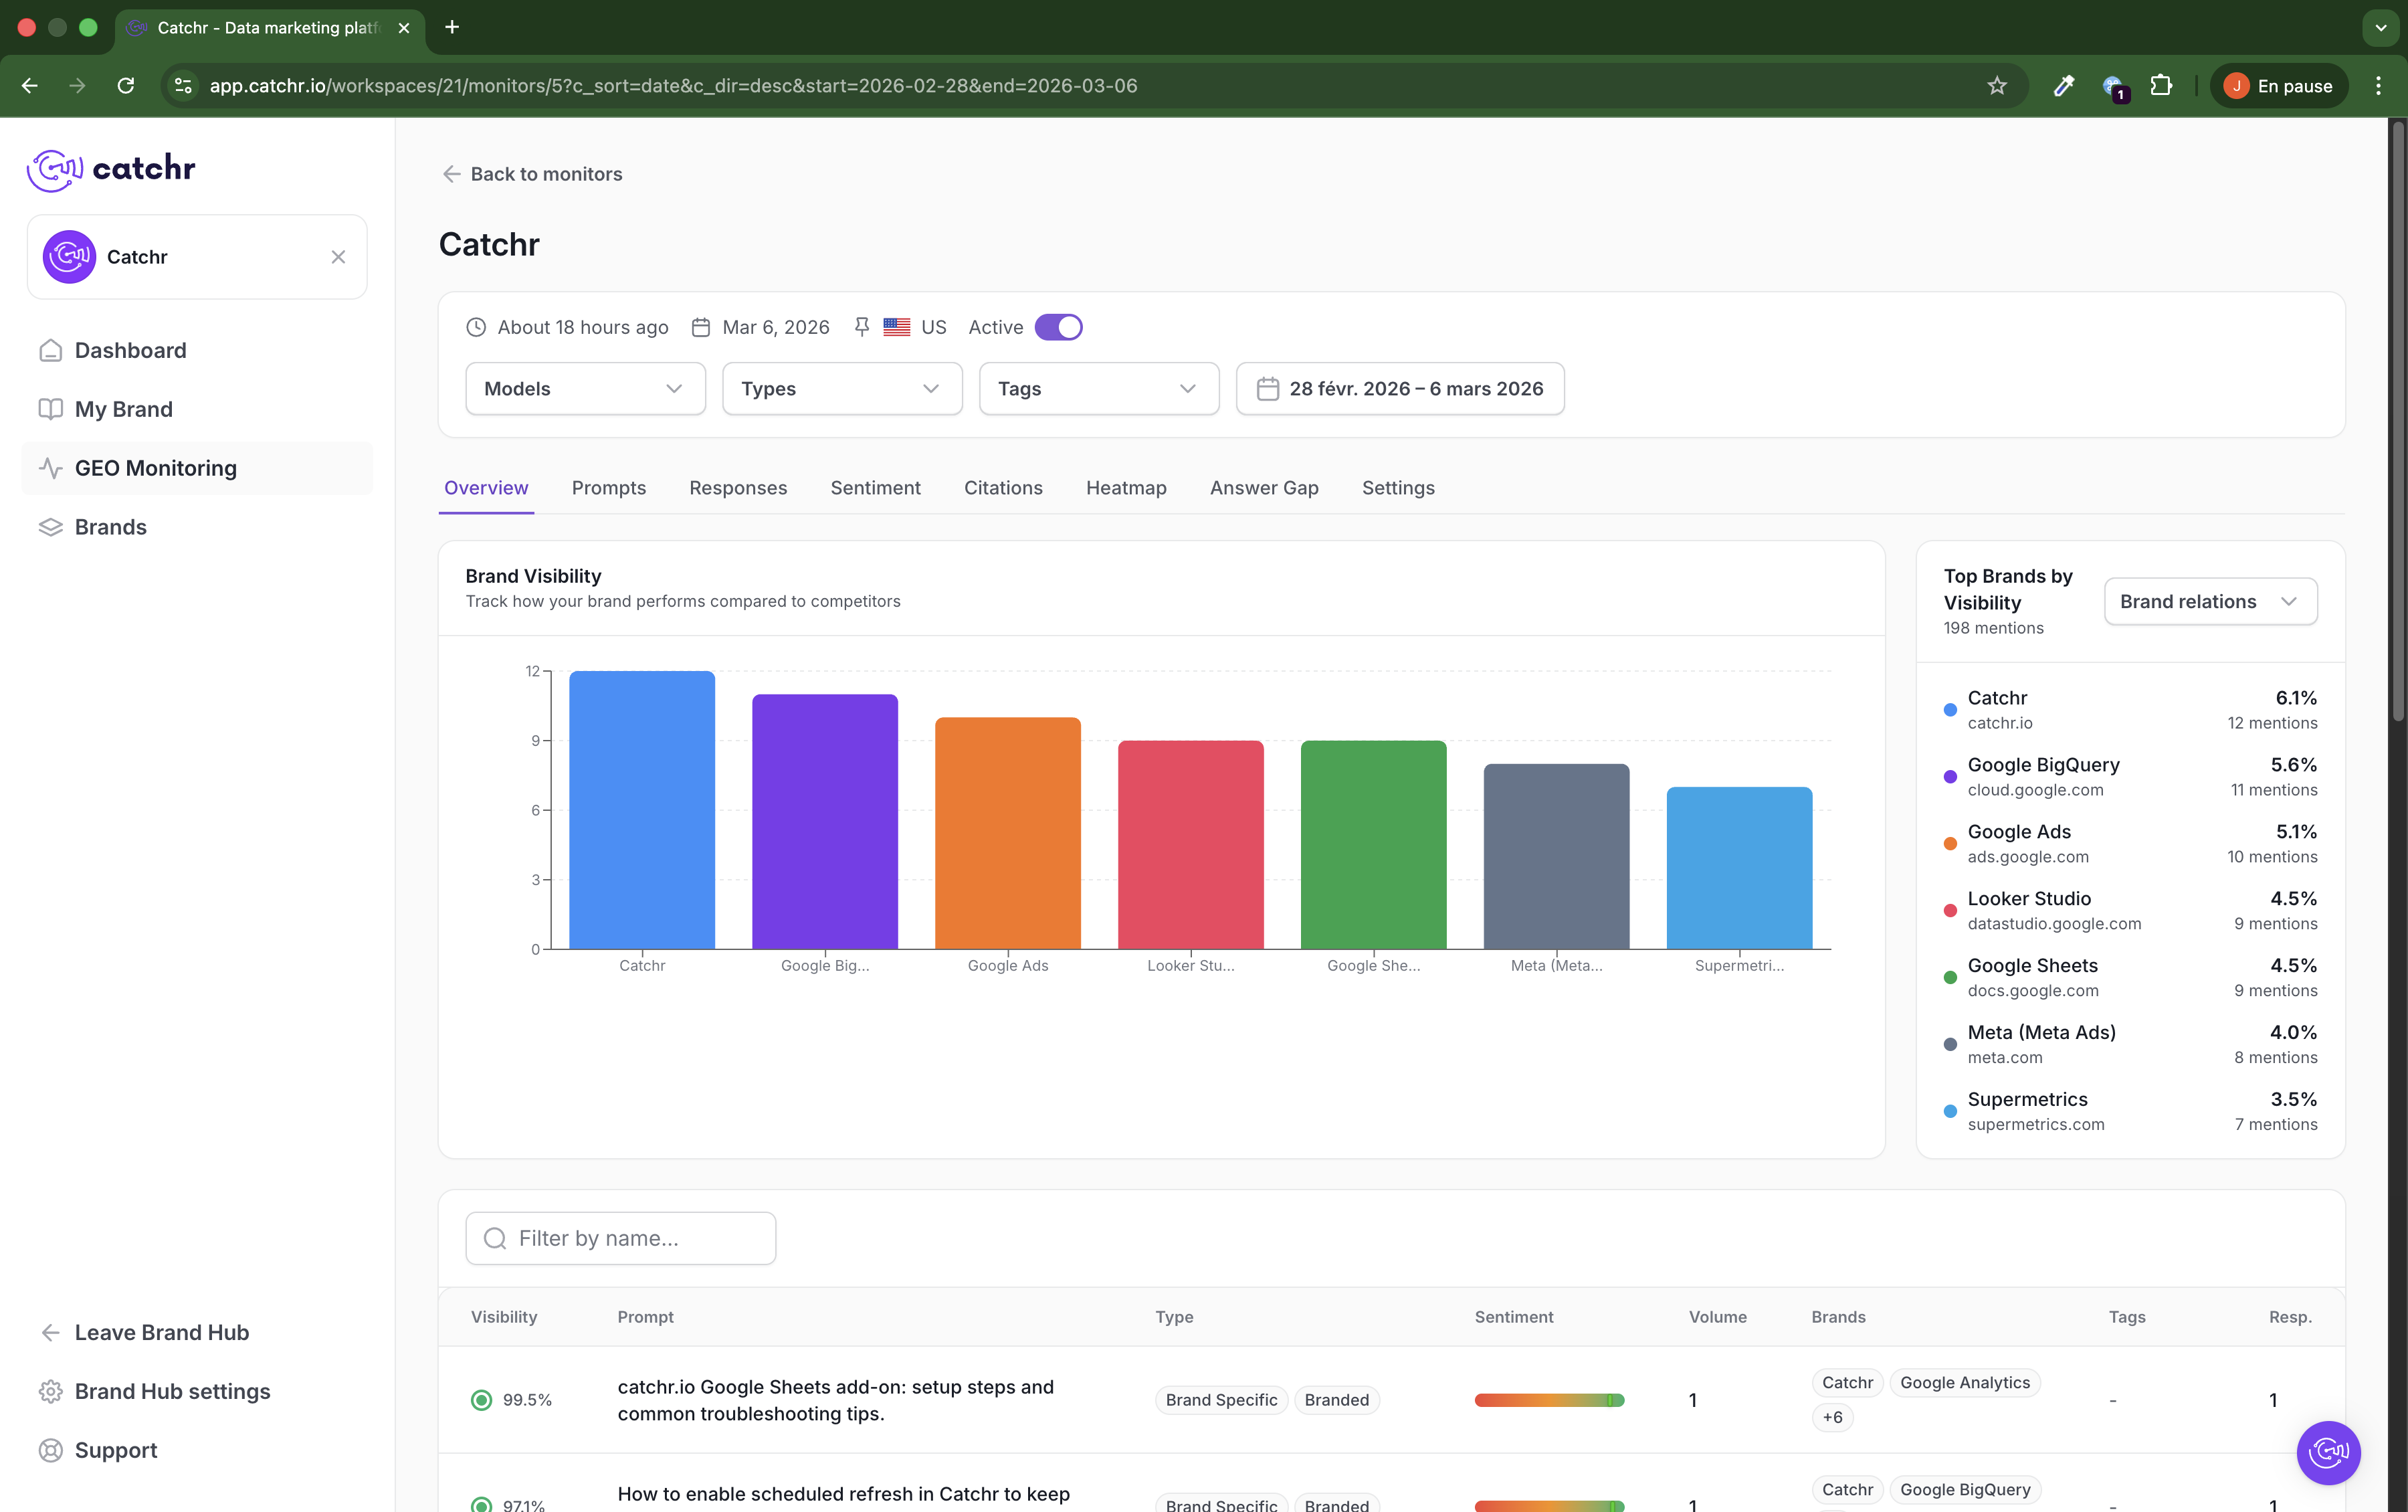The height and width of the screenshot is (1512, 2408).
Task: Click the Filter by name search field
Action: pos(621,1238)
